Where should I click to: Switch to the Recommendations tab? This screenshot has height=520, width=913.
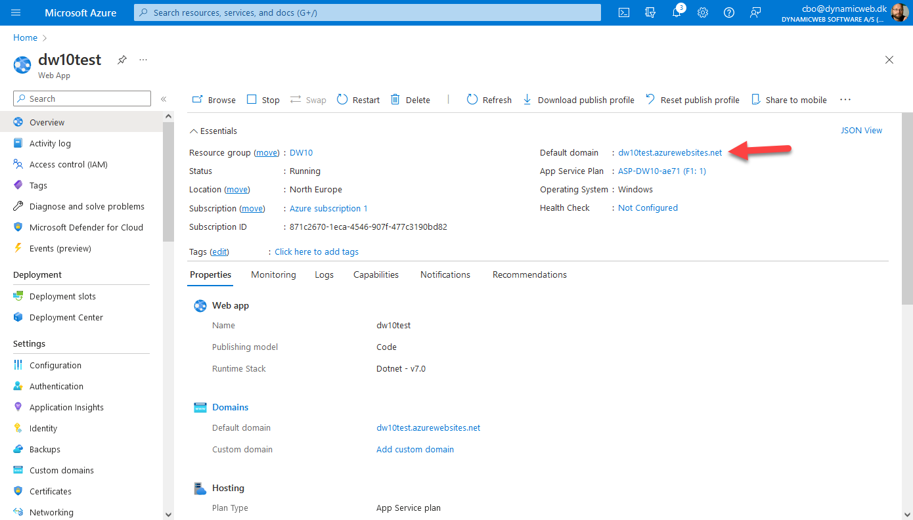point(529,274)
